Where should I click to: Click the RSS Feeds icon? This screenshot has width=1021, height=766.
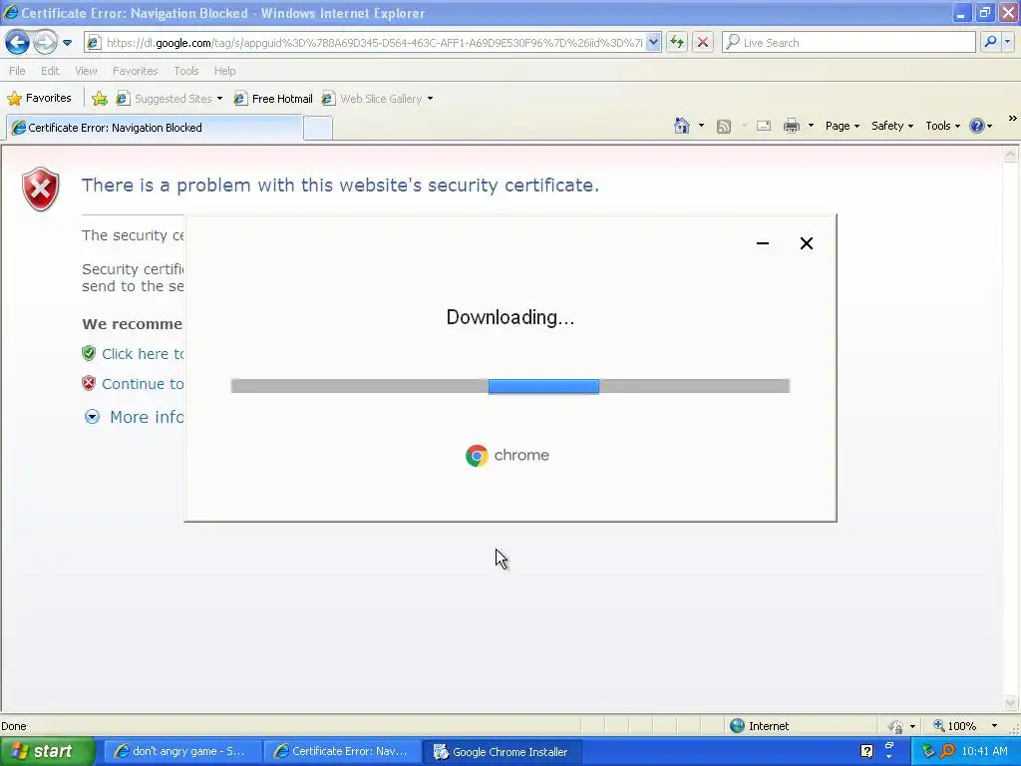[724, 127]
